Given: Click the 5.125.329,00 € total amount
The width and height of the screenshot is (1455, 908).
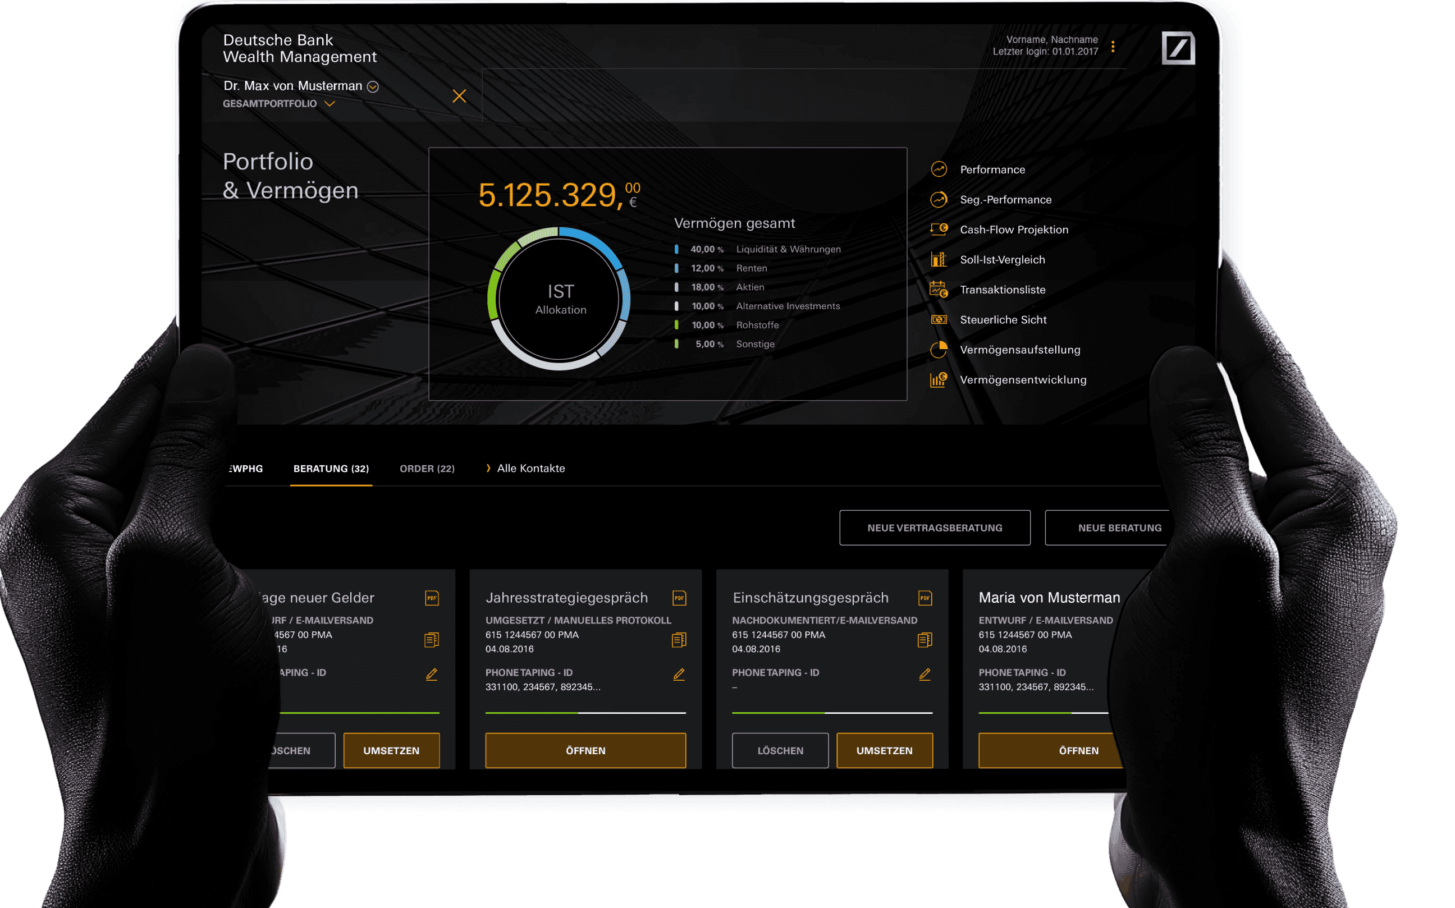Looking at the screenshot, I should [559, 195].
